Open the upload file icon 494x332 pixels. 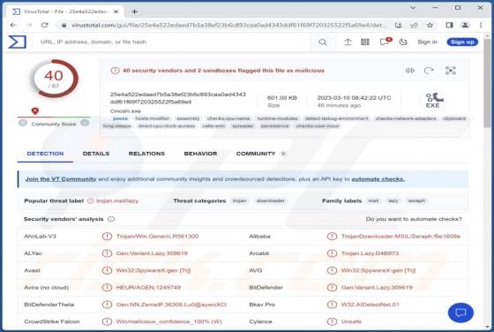(348, 41)
